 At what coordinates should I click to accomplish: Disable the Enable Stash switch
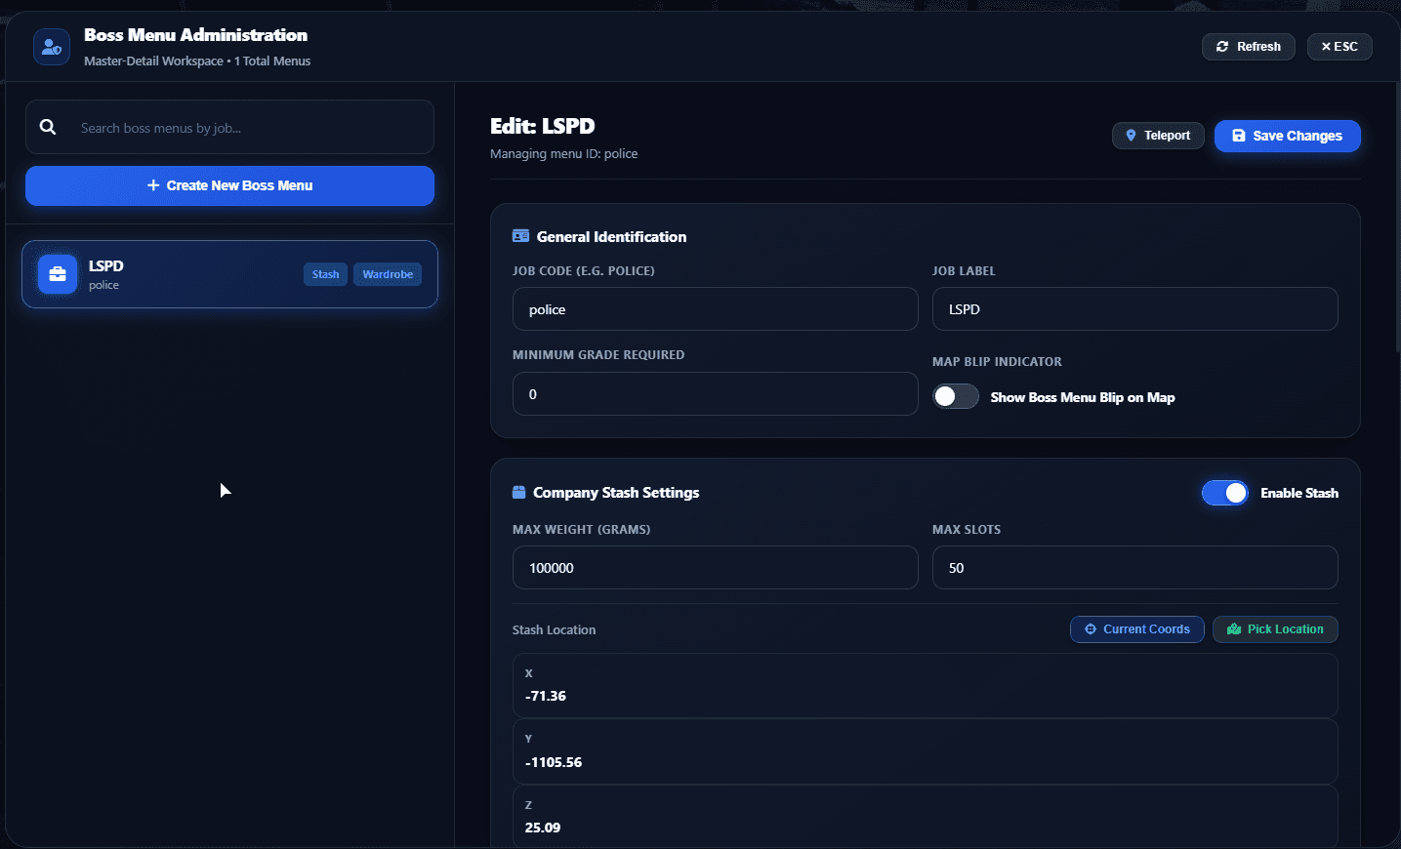pos(1225,493)
